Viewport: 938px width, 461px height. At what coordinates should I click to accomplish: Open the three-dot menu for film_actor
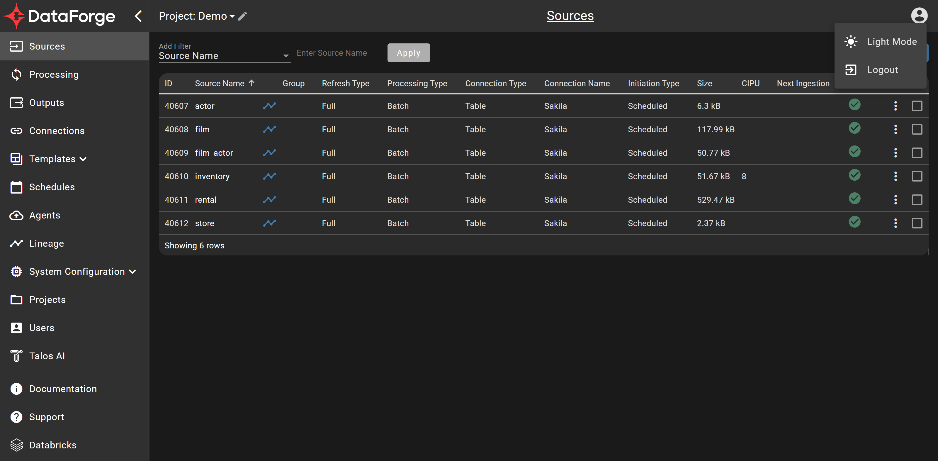[895, 153]
